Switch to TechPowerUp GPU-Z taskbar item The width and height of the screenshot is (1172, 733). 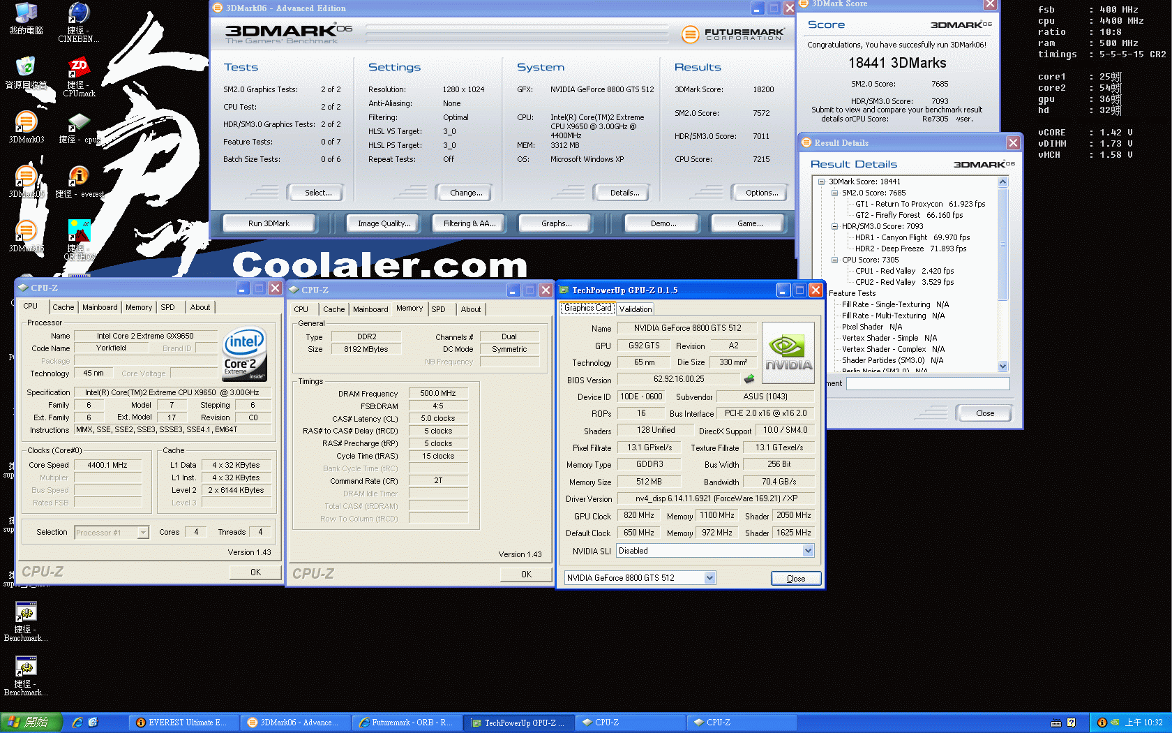(x=519, y=723)
